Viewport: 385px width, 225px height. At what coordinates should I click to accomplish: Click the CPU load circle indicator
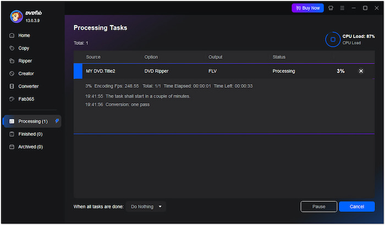click(x=333, y=40)
